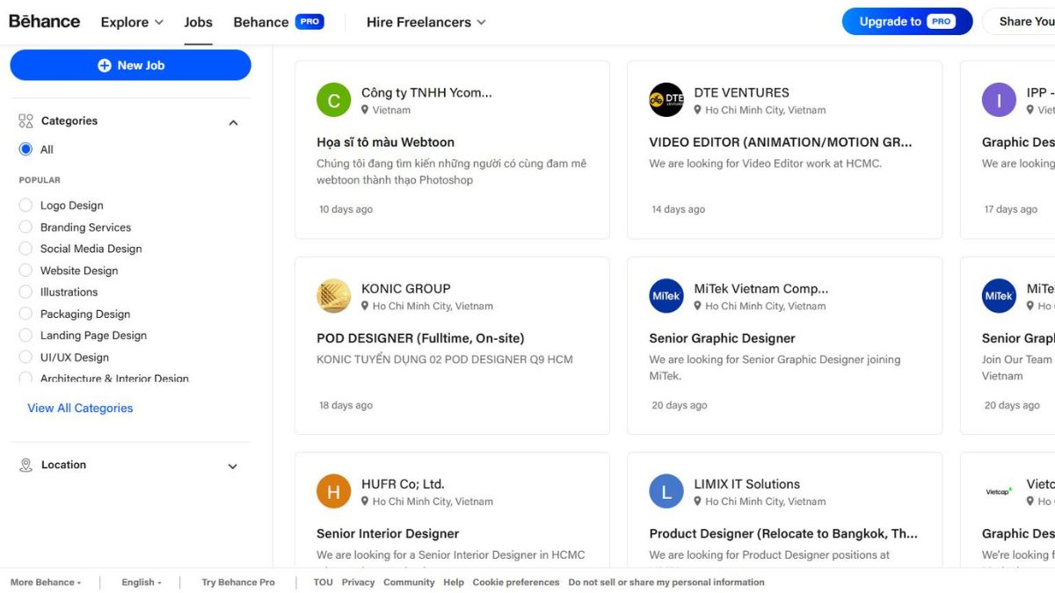
Task: Open Cookie preferences link
Action: (516, 582)
